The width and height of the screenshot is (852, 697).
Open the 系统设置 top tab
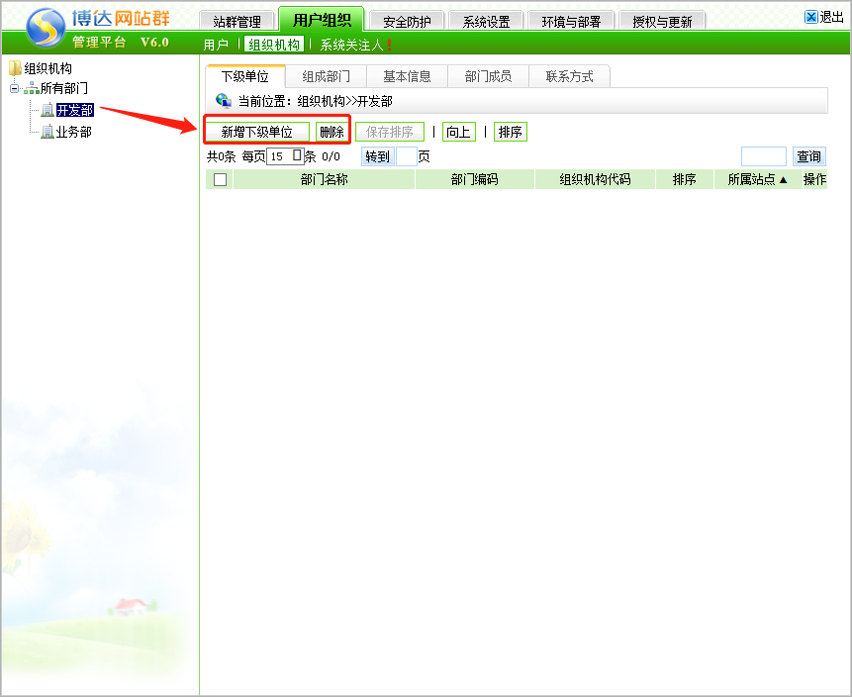point(486,21)
